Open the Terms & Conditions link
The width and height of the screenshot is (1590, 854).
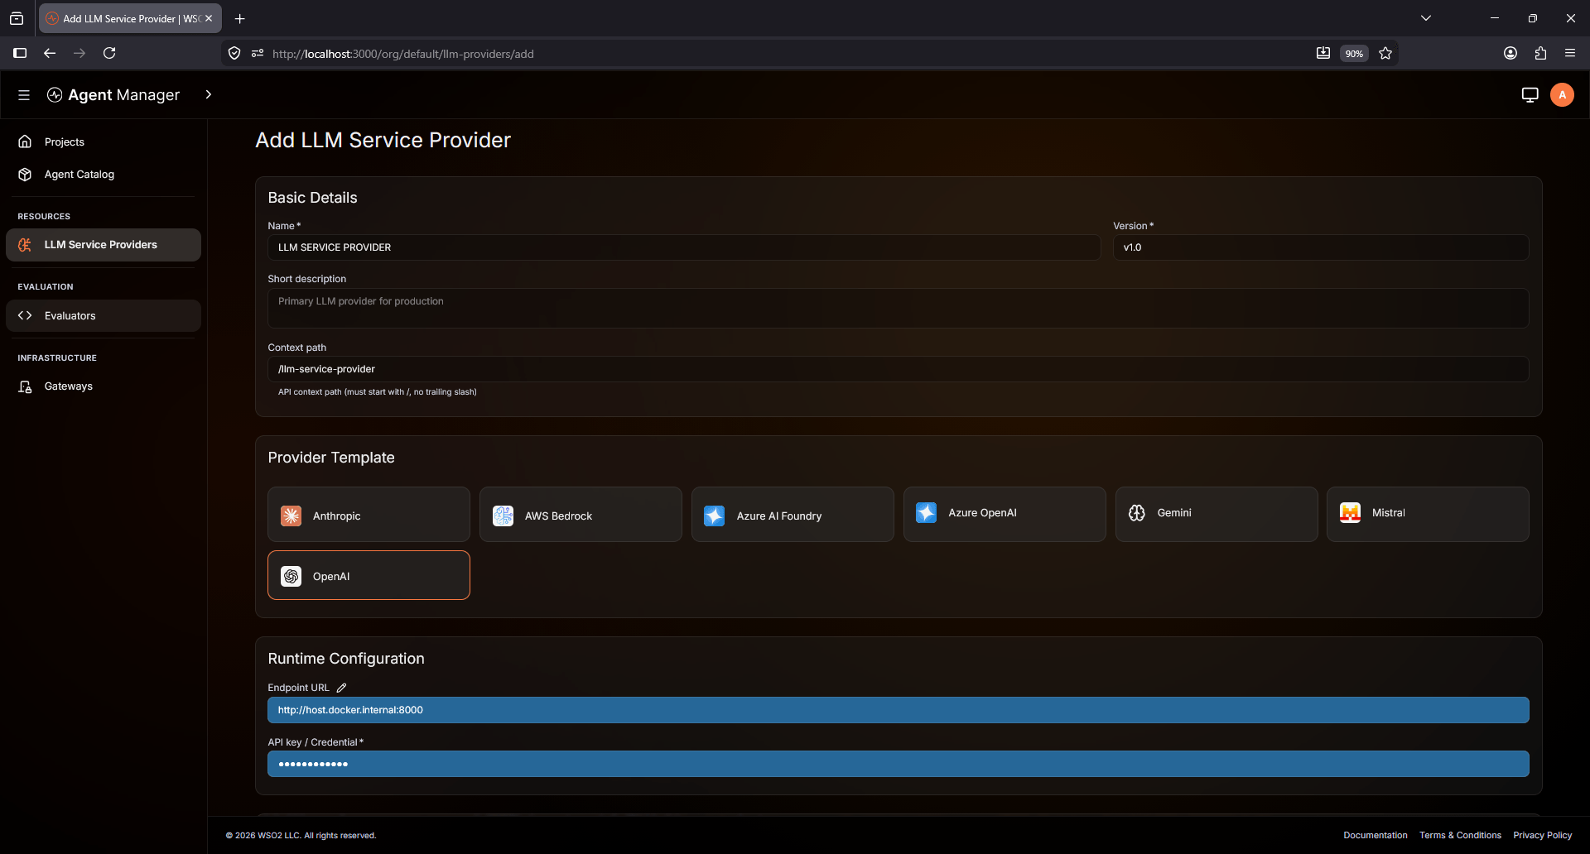point(1460,836)
